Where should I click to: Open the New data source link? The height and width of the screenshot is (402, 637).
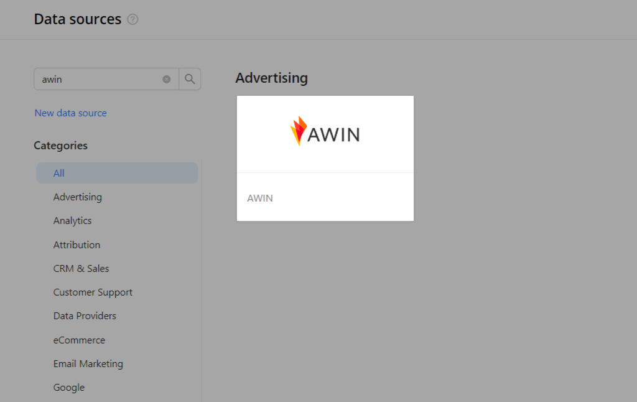tap(70, 113)
